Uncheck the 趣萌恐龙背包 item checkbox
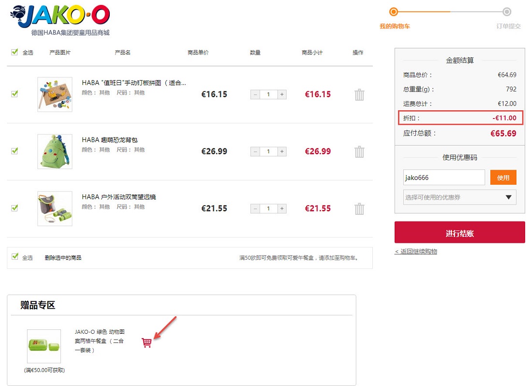 pyautogui.click(x=15, y=151)
